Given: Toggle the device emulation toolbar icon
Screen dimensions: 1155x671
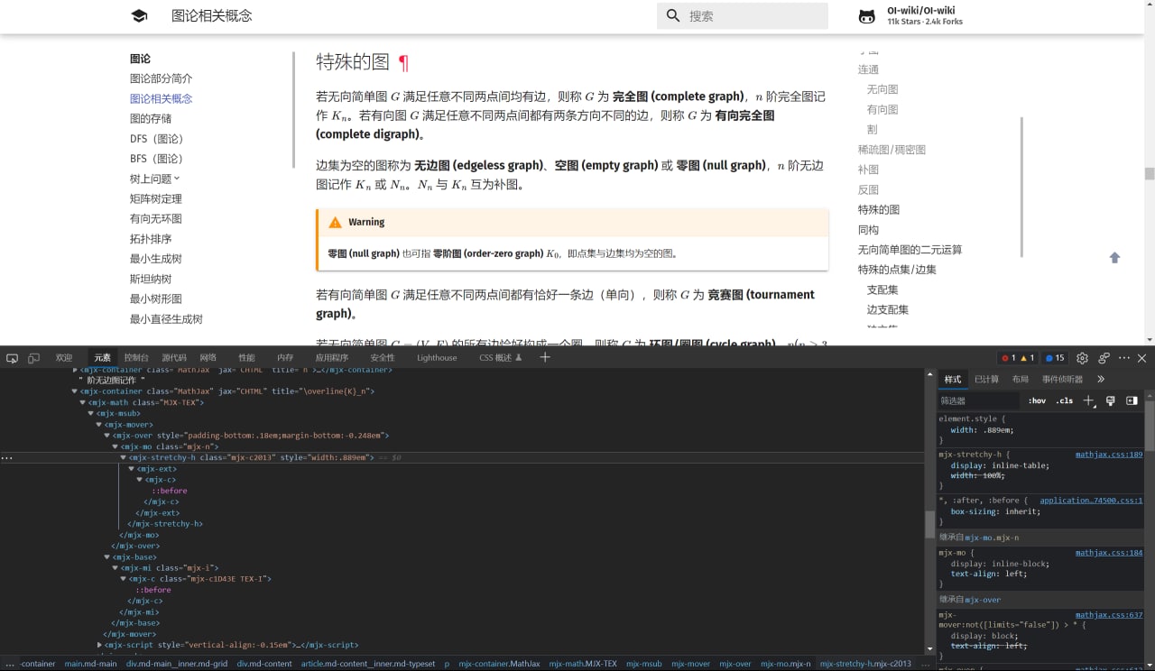Looking at the screenshot, I should tap(33, 357).
